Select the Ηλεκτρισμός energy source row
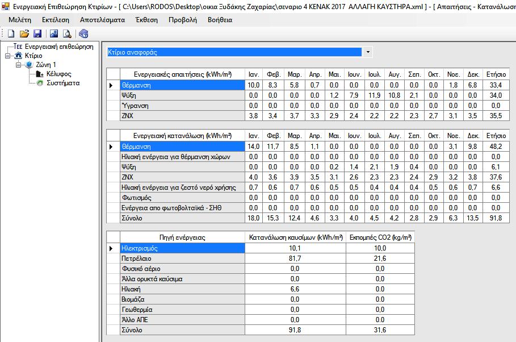Image resolution: width=516 pixels, height=342 pixels. (261, 248)
